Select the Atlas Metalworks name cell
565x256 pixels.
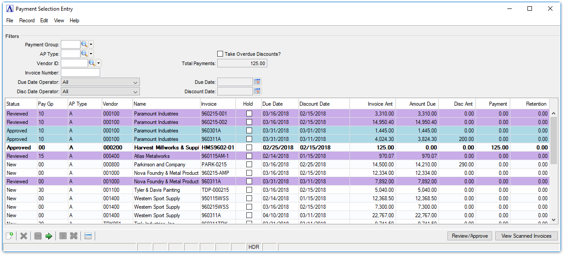click(x=166, y=156)
